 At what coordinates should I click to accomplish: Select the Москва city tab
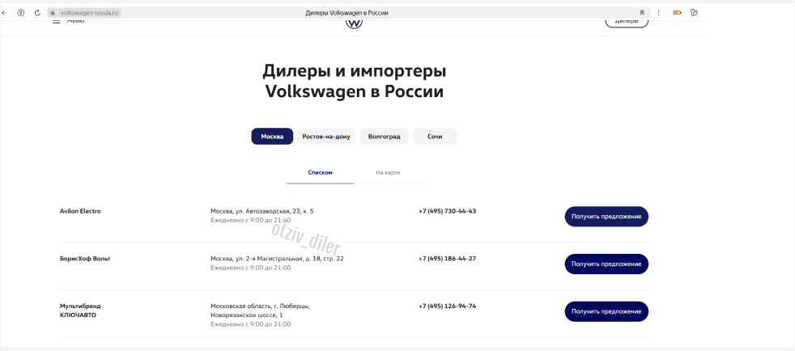tap(272, 136)
